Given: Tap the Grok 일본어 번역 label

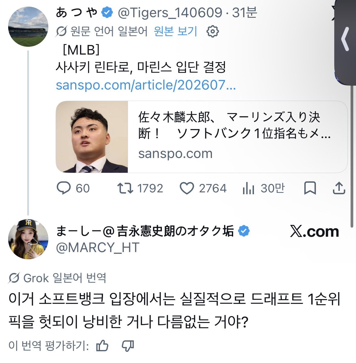Looking at the screenshot, I should pyautogui.click(x=57, y=278).
